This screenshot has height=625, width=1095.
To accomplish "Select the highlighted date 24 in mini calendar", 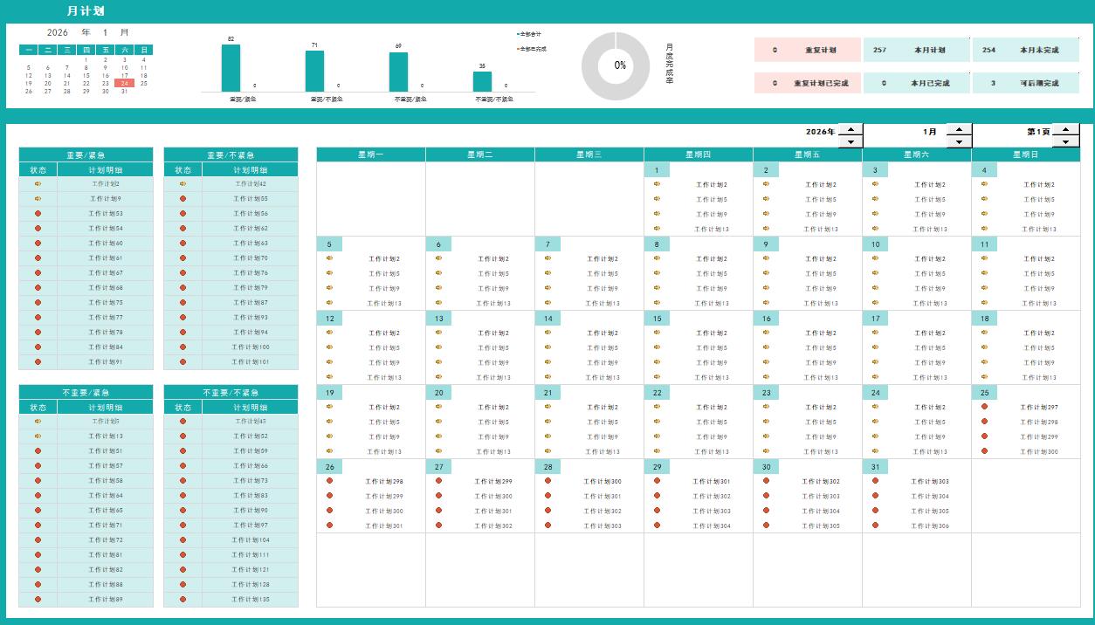I will pos(125,84).
